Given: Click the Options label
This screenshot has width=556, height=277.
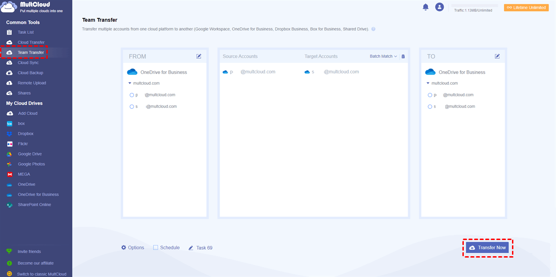Looking at the screenshot, I should 136,247.
